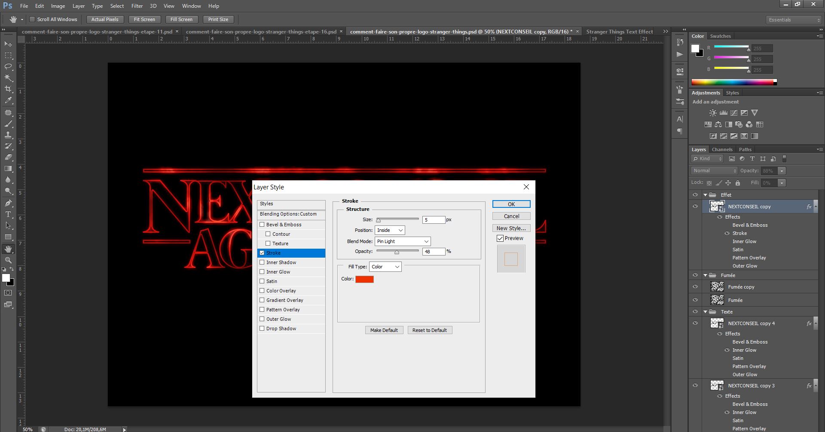Click the Vibrance adjustment icon
This screenshot has height=432, width=825.
[755, 113]
